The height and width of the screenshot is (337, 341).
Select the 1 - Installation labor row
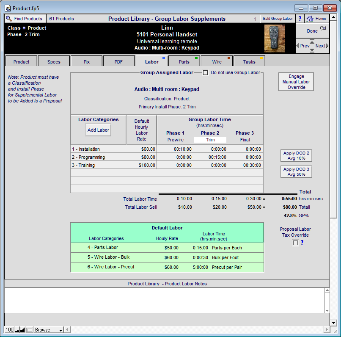(x=167, y=149)
